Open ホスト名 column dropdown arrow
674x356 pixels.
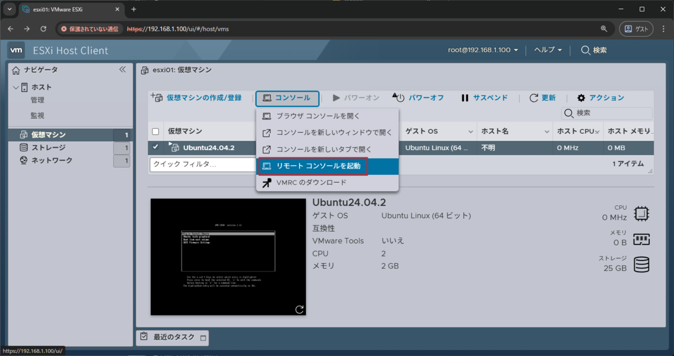[547, 131]
